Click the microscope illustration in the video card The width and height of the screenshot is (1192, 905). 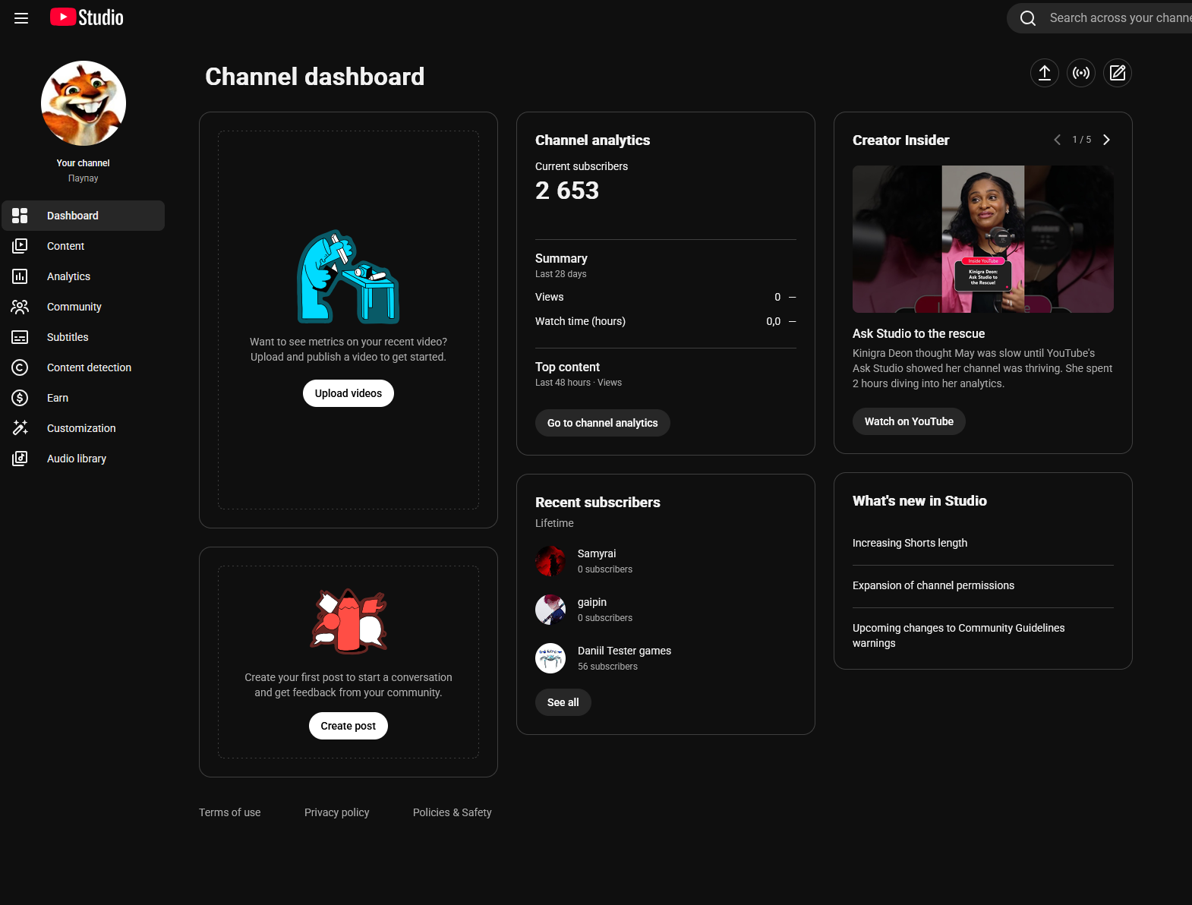click(348, 277)
